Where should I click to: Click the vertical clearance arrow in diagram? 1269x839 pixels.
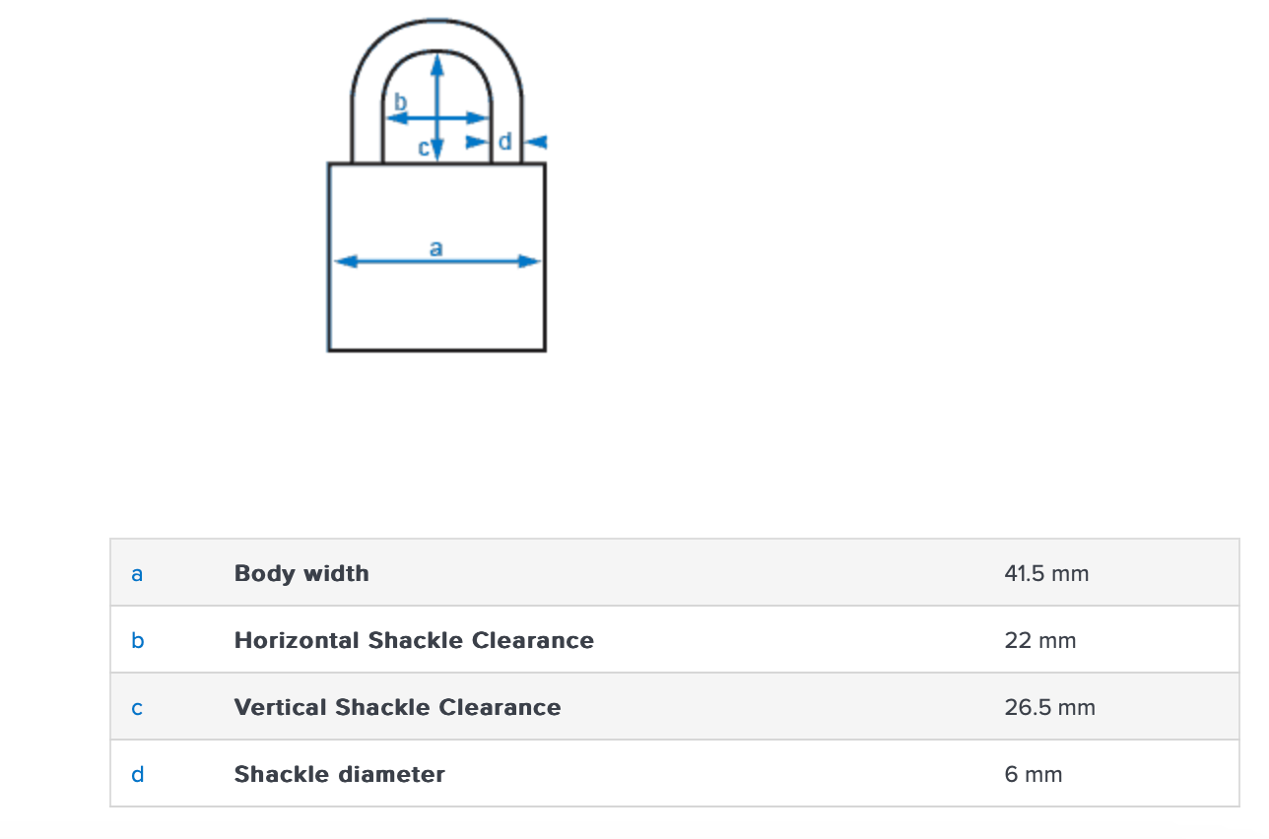(x=437, y=89)
